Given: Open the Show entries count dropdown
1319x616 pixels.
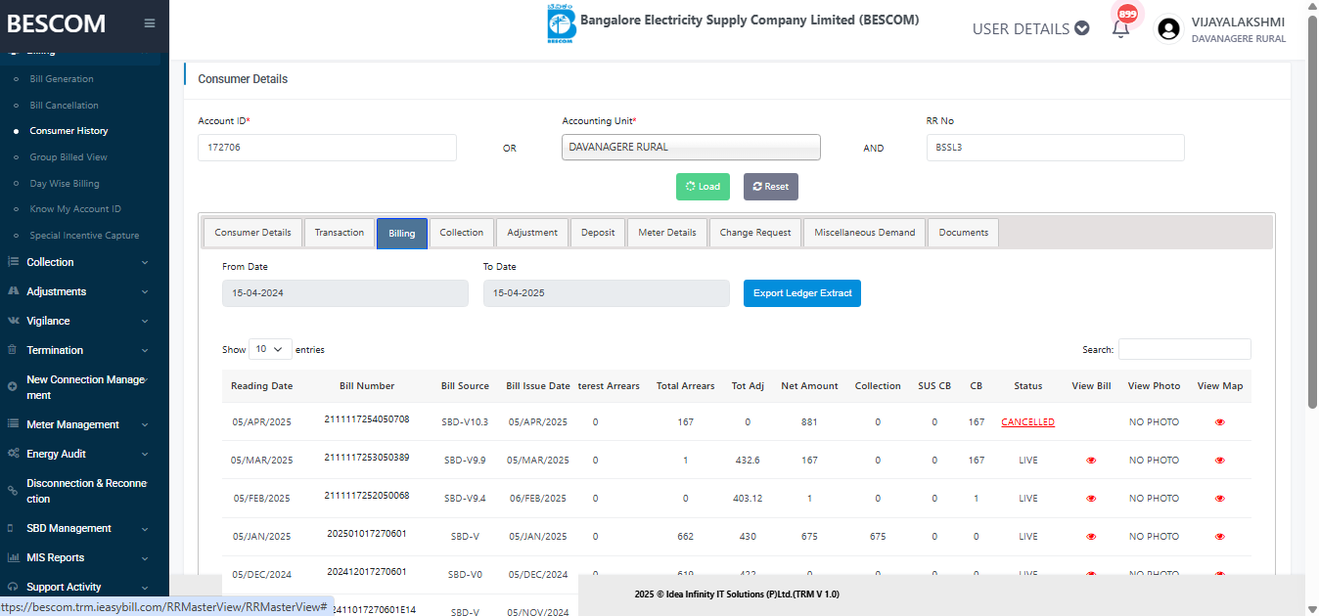Looking at the screenshot, I should click(x=270, y=349).
